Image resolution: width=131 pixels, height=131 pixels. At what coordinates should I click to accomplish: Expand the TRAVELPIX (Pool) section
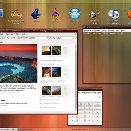pyautogui.click(x=41, y=107)
